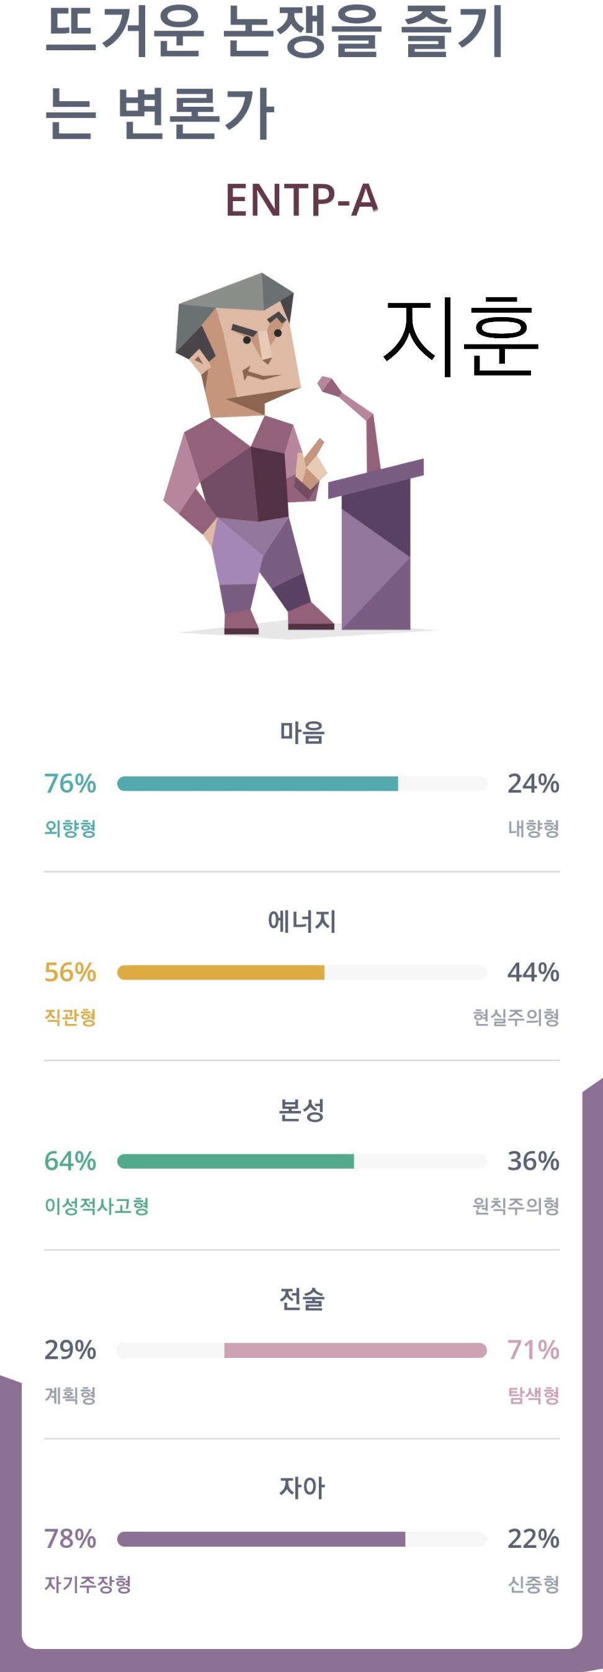Screen dimensions: 603x1672
Task: Select the 이성적사고형 label
Action: [97, 1206]
